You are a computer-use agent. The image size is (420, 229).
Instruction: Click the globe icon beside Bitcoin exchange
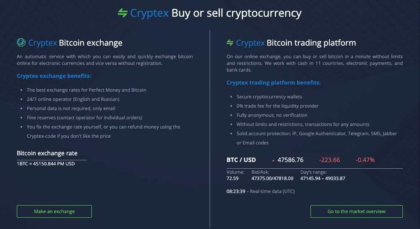[x=21, y=42]
